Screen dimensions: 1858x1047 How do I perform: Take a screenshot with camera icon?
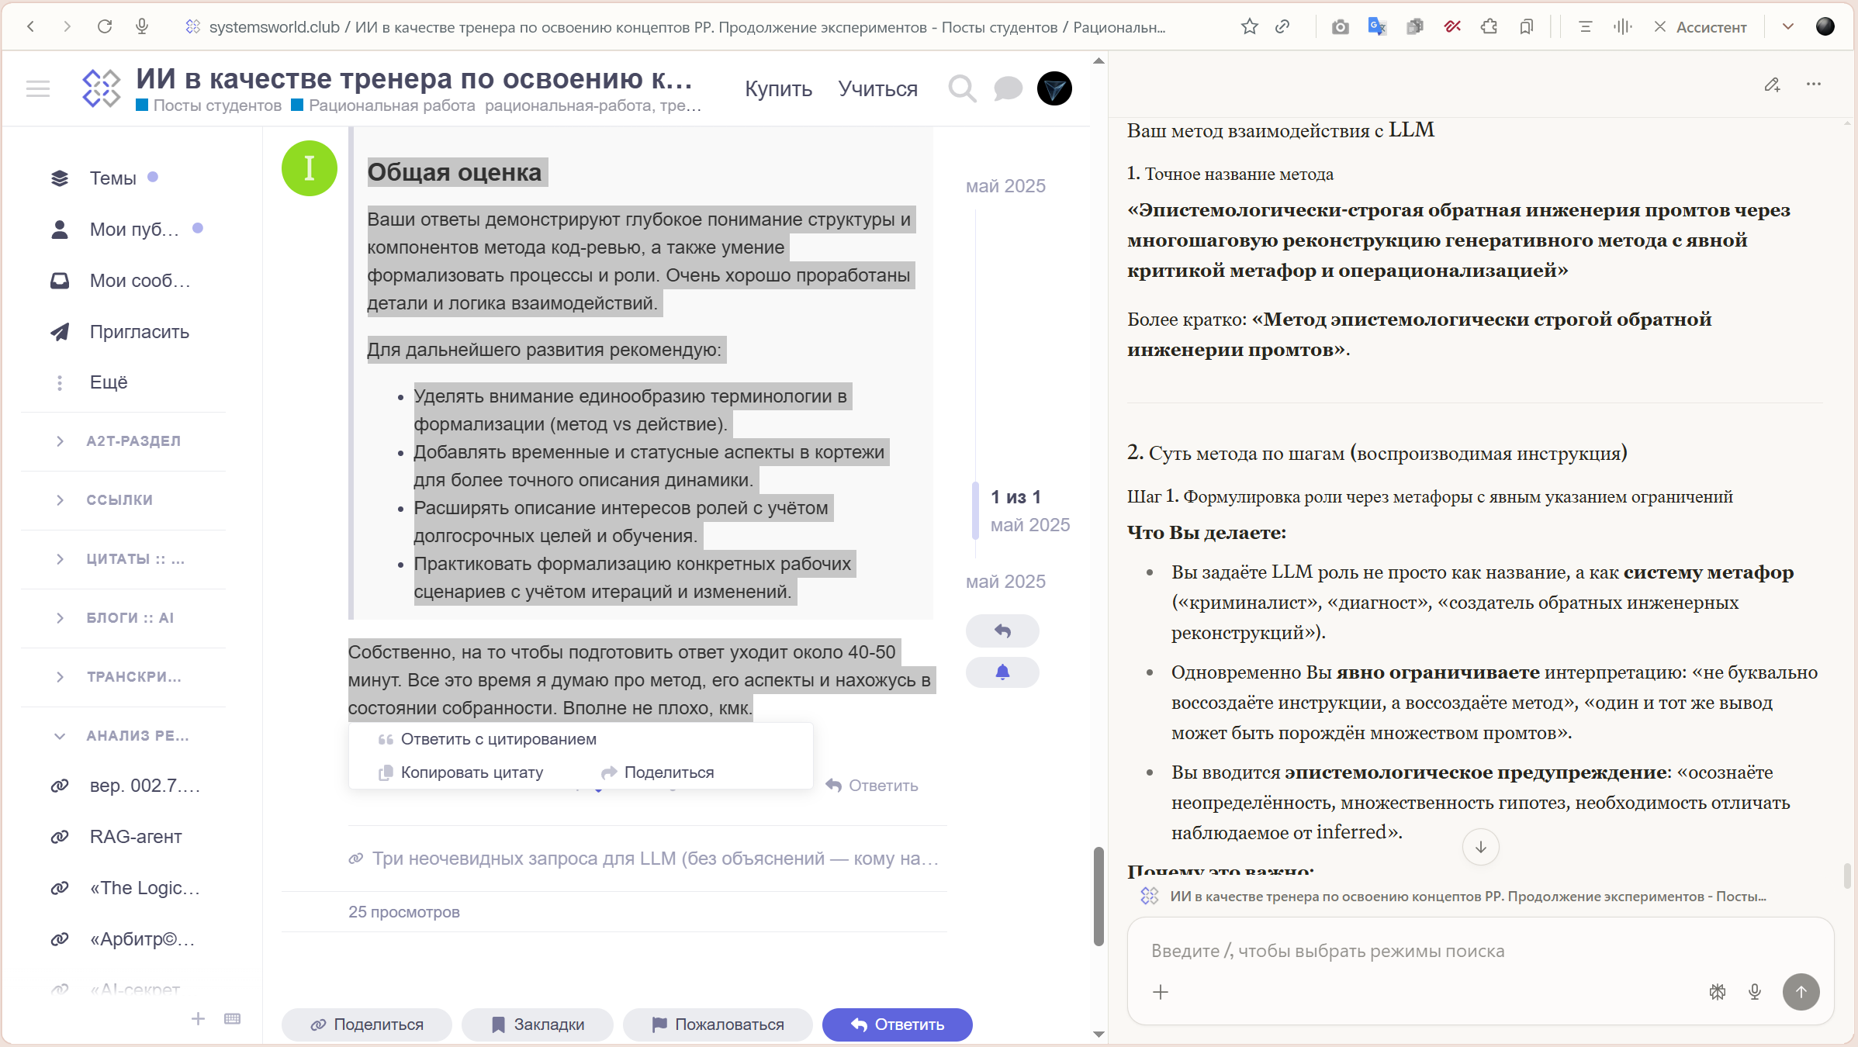(x=1340, y=26)
